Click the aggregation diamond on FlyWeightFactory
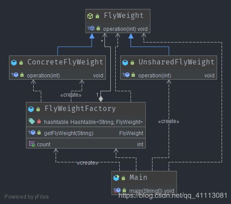This screenshot has width=231, height=204. (101, 99)
